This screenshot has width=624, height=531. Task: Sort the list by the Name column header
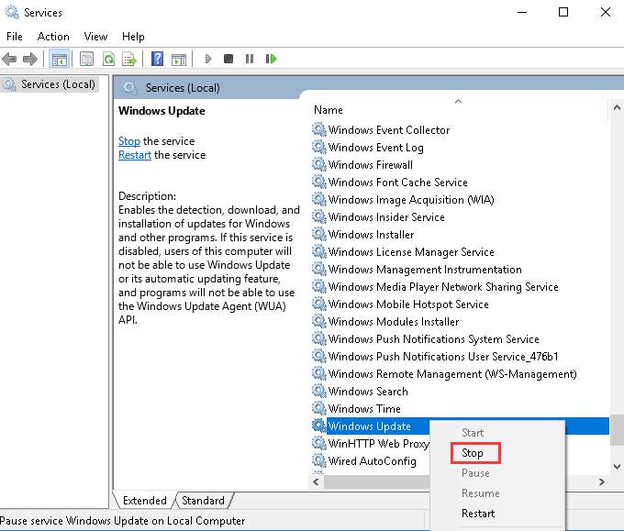328,110
